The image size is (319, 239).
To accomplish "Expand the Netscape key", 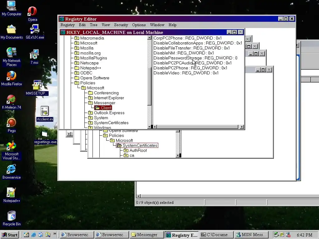I will 77,63.
